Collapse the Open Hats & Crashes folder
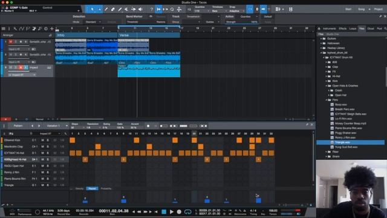387x218 pixels. coord(327,86)
